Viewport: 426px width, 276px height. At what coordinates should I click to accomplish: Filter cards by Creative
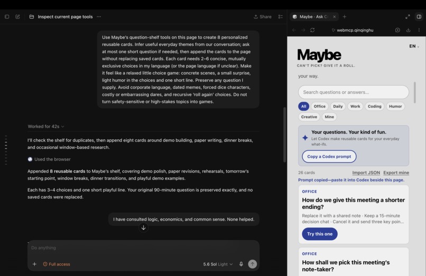pos(309,117)
